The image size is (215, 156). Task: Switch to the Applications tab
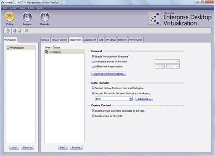coord(90,40)
